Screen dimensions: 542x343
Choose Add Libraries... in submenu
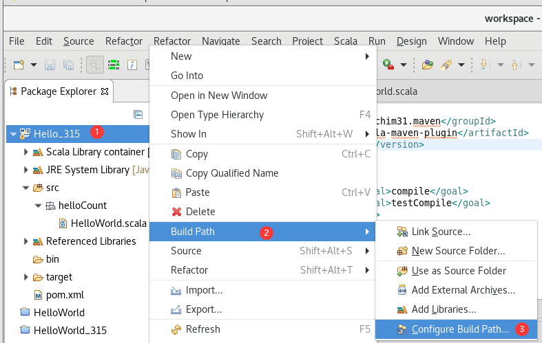point(457,309)
